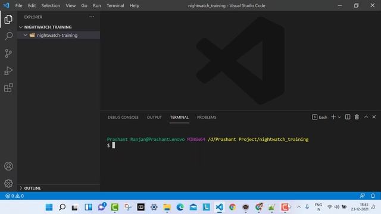
Task: Open the Run and Debug view
Action: (x=8, y=71)
